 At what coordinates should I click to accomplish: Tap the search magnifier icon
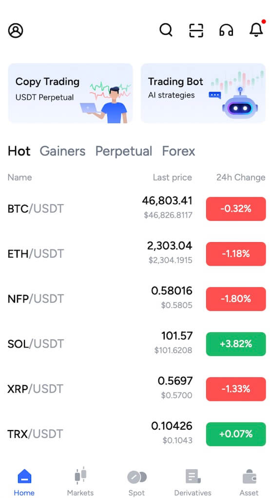(x=166, y=30)
